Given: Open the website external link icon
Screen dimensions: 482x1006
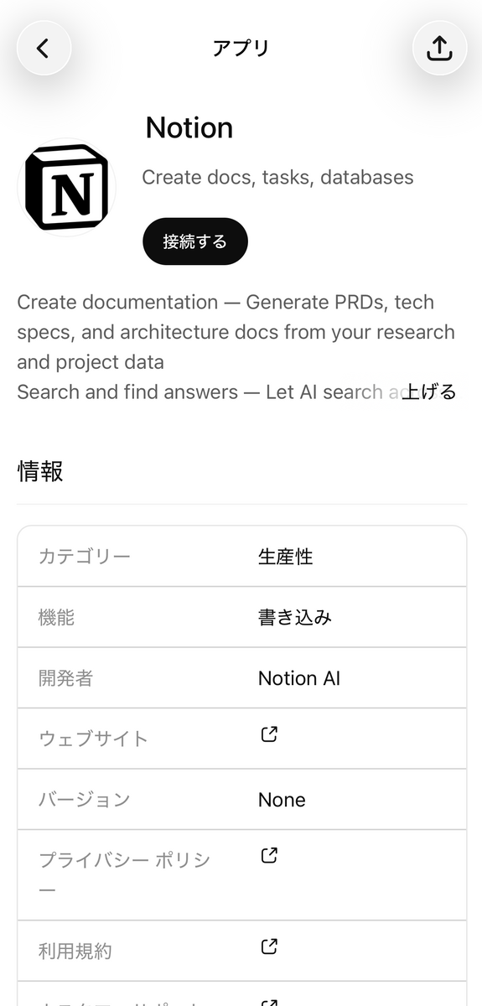Looking at the screenshot, I should point(269,734).
